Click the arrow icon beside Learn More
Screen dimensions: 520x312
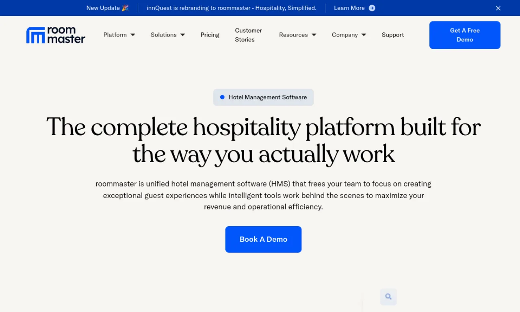372,8
